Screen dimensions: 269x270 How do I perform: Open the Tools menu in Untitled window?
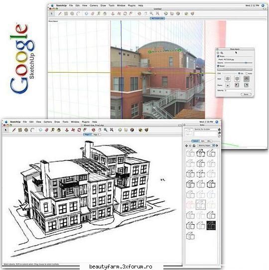point(112,5)
